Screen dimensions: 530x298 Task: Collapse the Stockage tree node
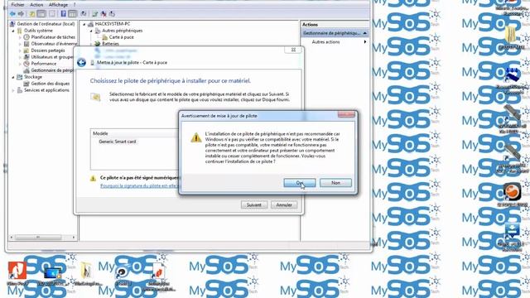[x=13, y=77]
